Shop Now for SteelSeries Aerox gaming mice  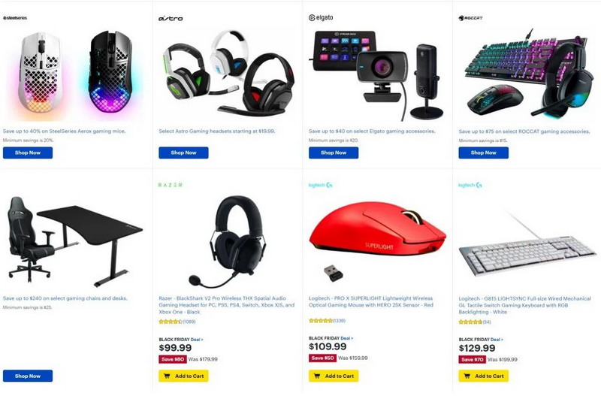coord(28,153)
